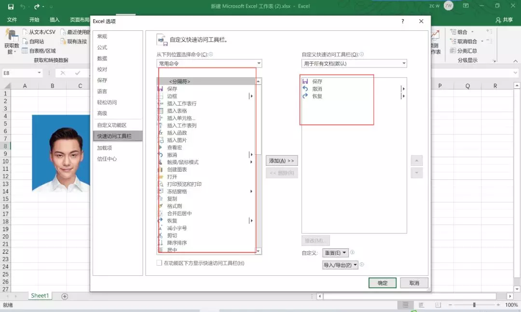The image size is (521, 312).
Task: Click the 分类汇总 ribbon command
Action: 464,51
